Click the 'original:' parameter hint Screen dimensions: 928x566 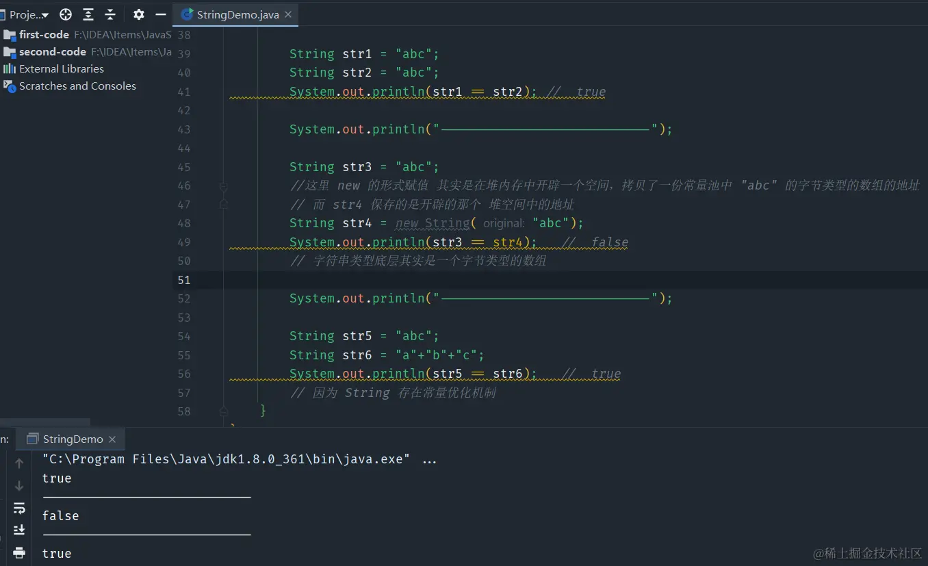pyautogui.click(x=504, y=224)
